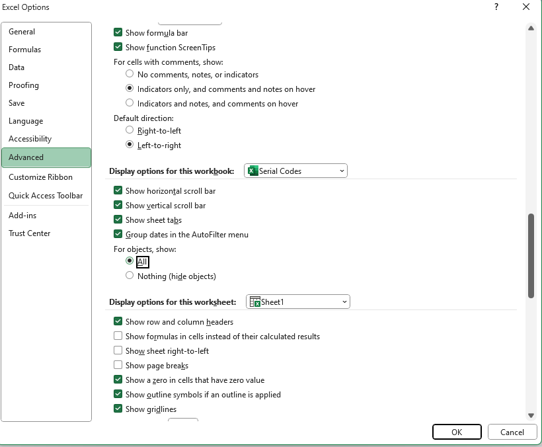
Task: Open the Trust Center section
Action: (x=30, y=233)
